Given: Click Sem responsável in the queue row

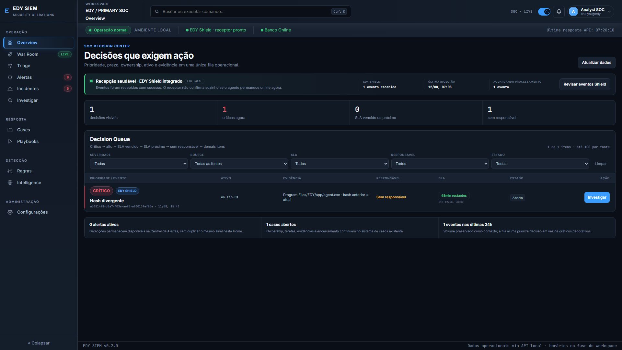Looking at the screenshot, I should [391, 197].
